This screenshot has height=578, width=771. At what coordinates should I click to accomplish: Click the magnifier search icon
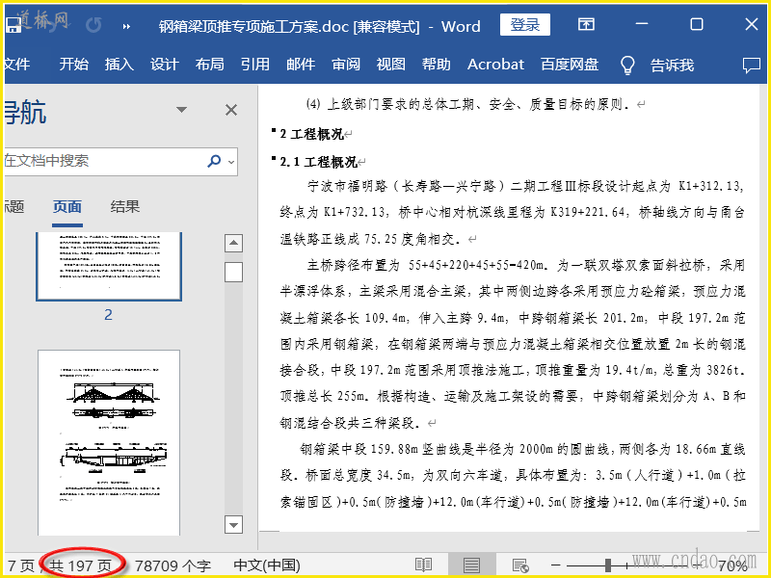point(214,161)
